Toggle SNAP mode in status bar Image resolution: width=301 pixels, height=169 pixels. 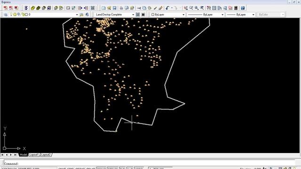(x=62, y=168)
